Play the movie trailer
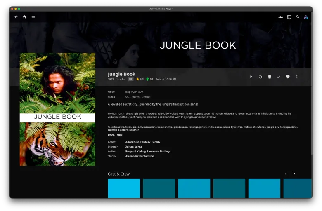The height and width of the screenshot is (211, 322). [x=270, y=77]
